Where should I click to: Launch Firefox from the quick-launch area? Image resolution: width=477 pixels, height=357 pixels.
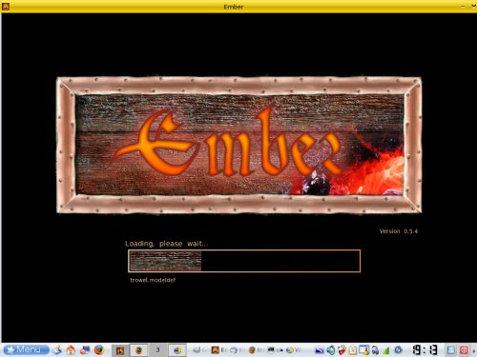[99, 350]
